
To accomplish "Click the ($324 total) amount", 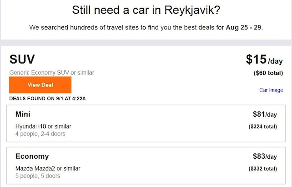I will pyautogui.click(x=263, y=126).
